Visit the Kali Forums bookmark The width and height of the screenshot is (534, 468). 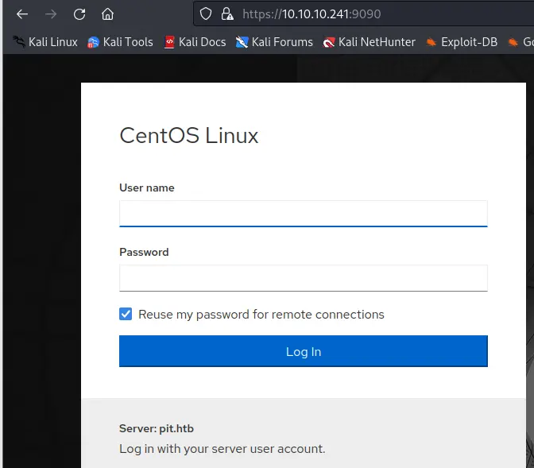click(274, 42)
